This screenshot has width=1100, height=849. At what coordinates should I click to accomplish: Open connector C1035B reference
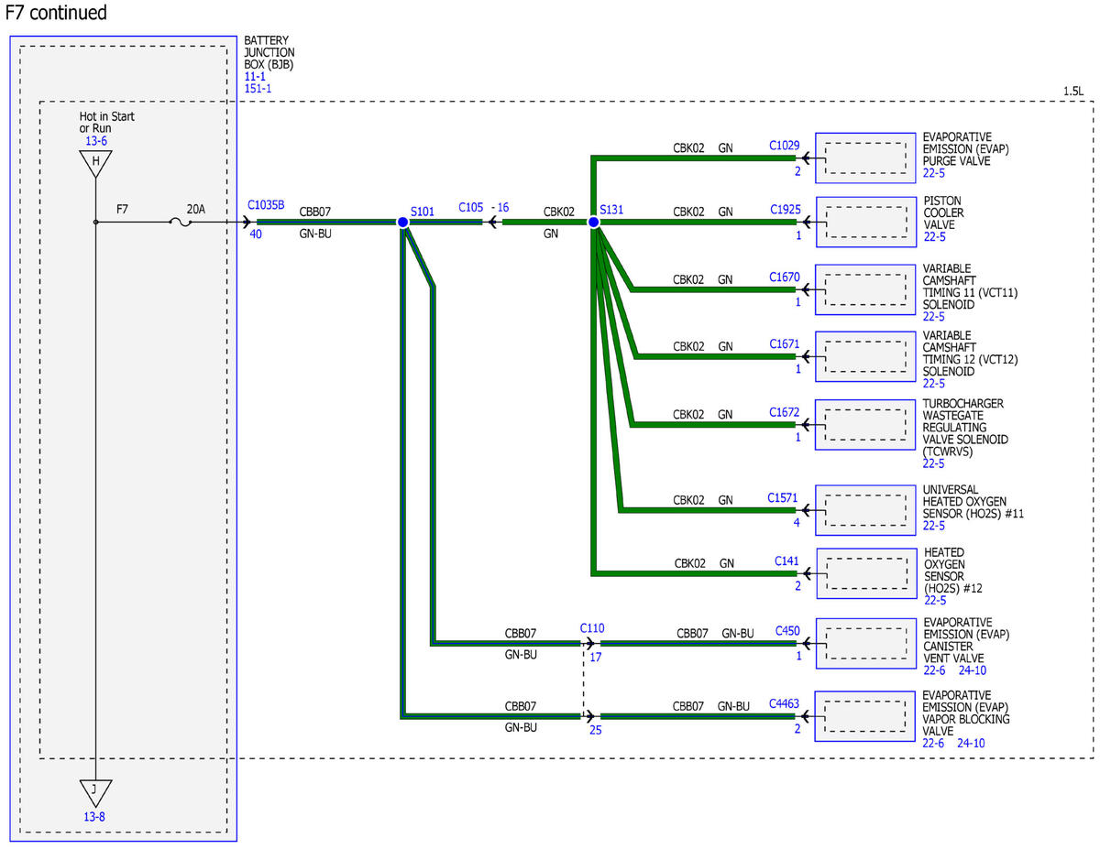pyautogui.click(x=266, y=207)
